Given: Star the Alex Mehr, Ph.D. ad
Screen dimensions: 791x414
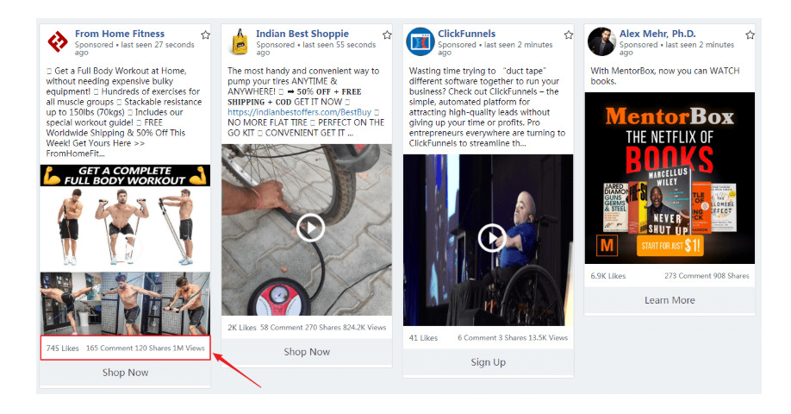Looking at the screenshot, I should 751,34.
